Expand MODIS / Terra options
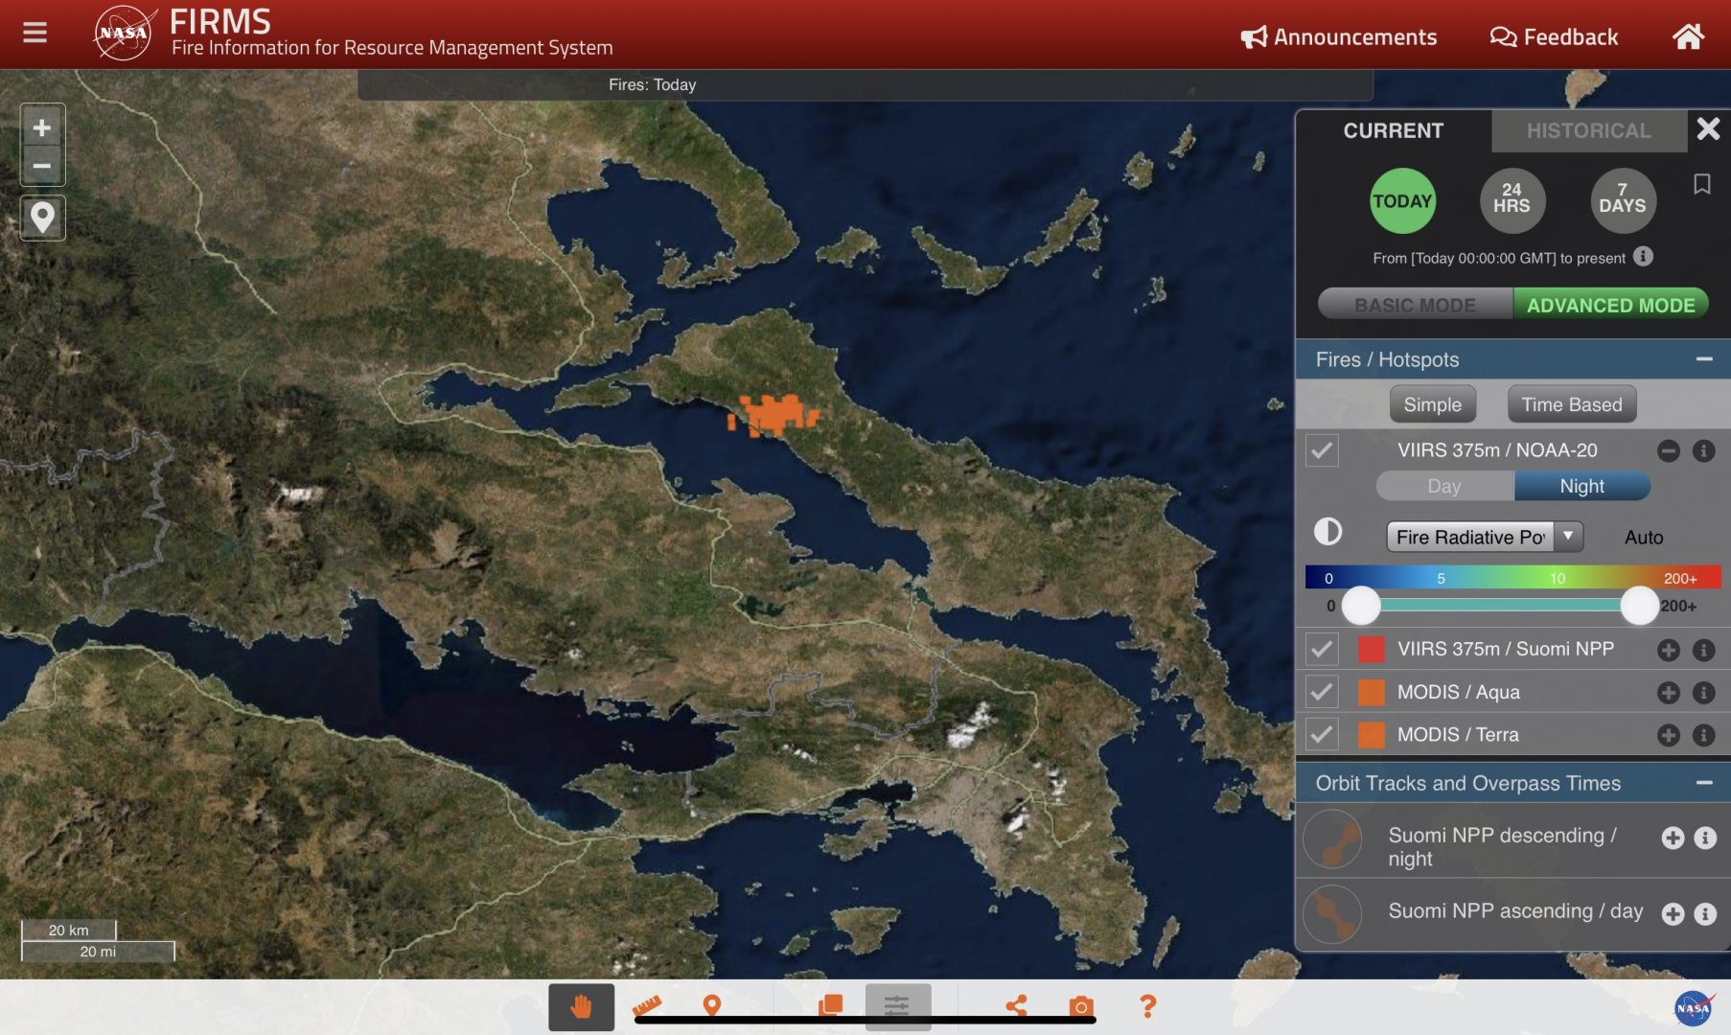 pyautogui.click(x=1668, y=735)
